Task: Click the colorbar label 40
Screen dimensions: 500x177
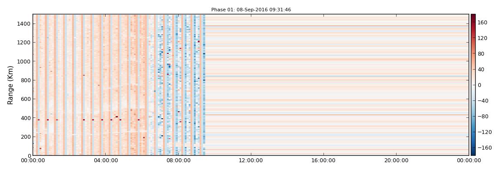Action: coord(481,69)
